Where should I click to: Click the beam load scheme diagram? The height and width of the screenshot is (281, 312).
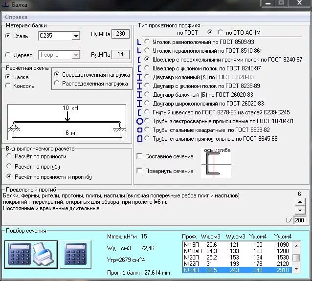pos(67,122)
